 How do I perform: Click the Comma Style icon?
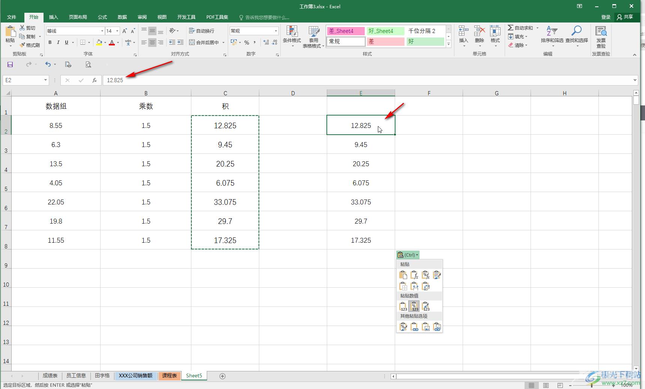(254, 42)
